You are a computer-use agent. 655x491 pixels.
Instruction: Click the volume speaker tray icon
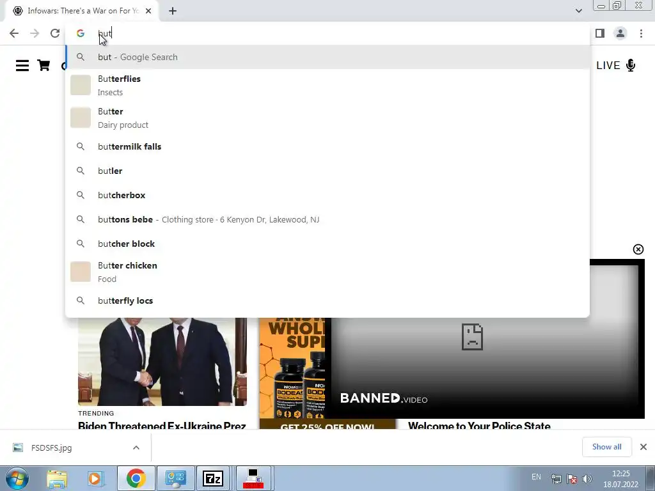587,478
